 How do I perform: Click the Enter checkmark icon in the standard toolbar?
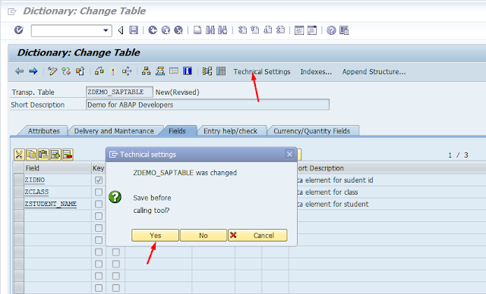[19, 30]
